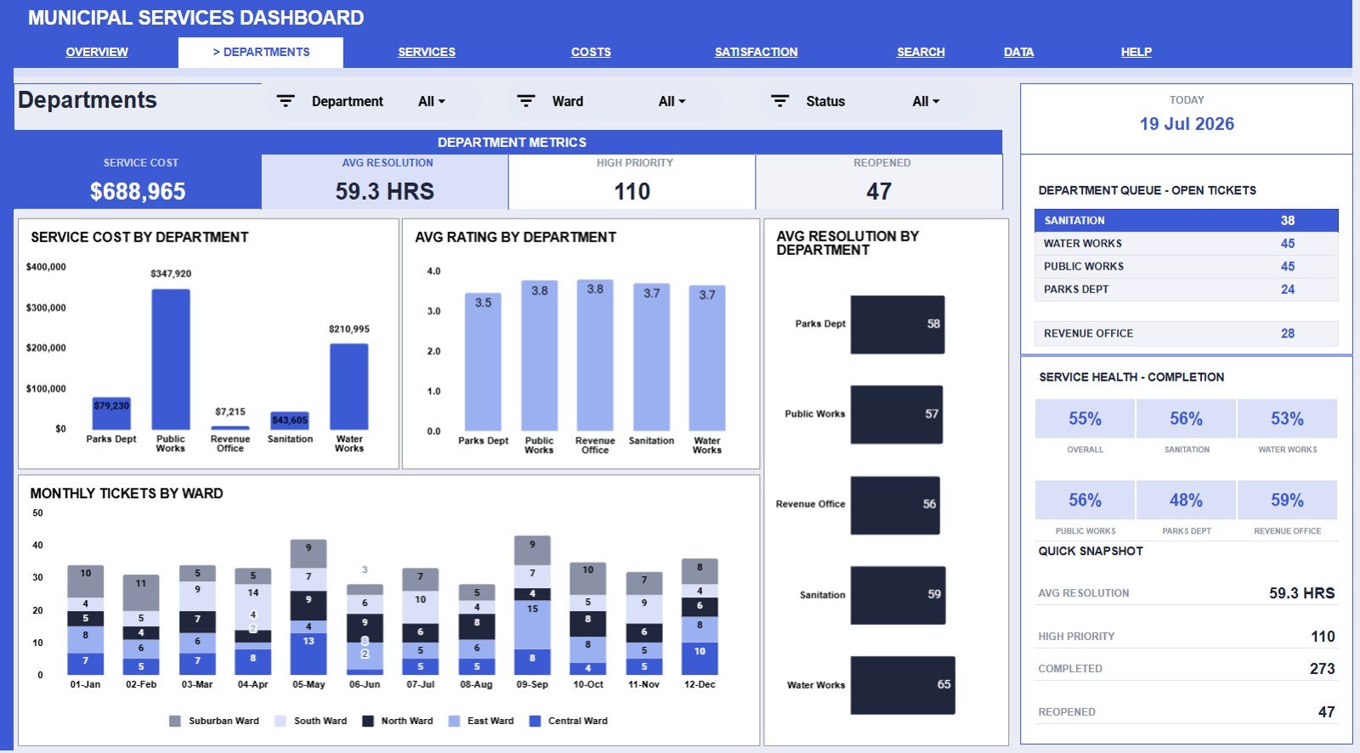
Task: Click the 55% Overall completion tile
Action: [x=1085, y=418]
